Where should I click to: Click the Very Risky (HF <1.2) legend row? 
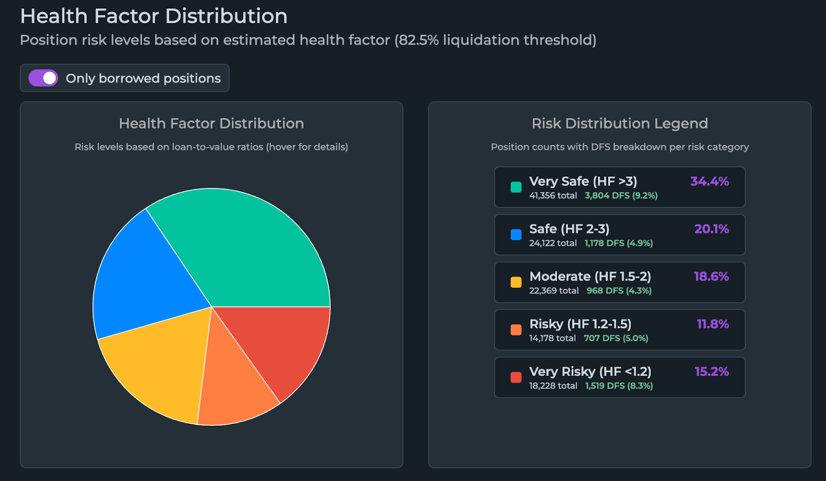coord(619,377)
